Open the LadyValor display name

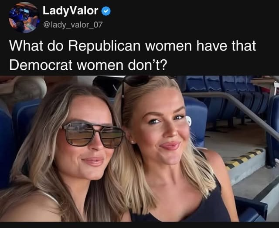tap(70, 10)
